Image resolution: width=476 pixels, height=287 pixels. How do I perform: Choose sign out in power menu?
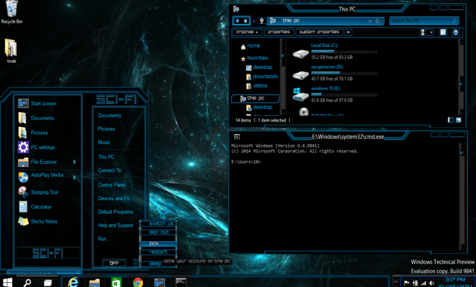158,232
